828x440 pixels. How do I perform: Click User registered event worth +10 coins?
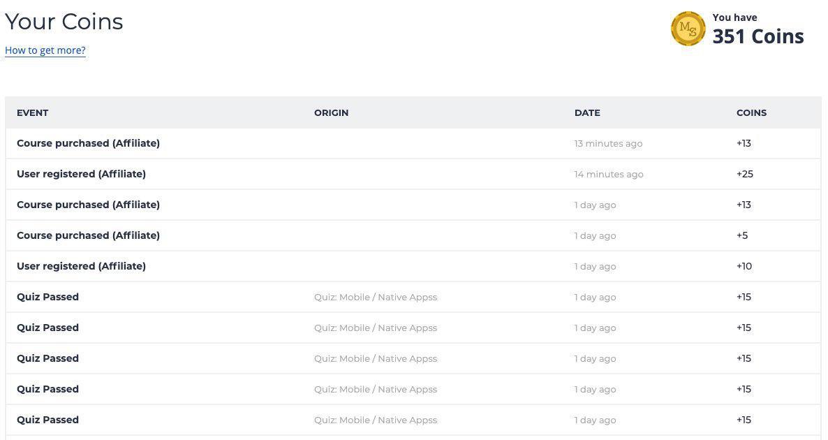coord(81,266)
